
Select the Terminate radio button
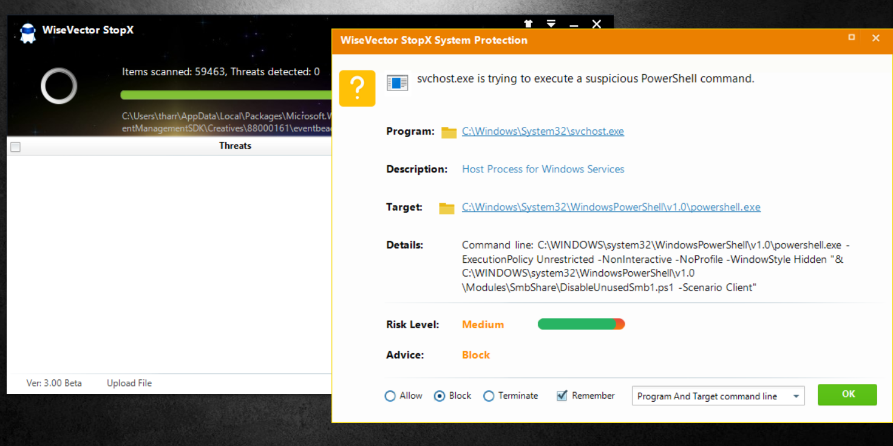point(489,396)
